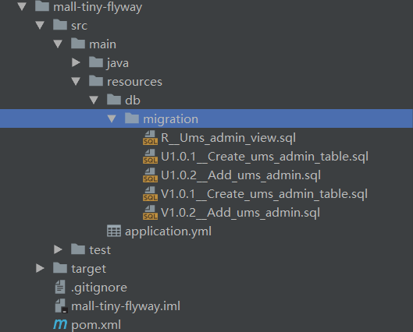The image size is (413, 332).
Task: Select U1.0.2__Add_ums_admin.sql file
Action: pos(240,175)
